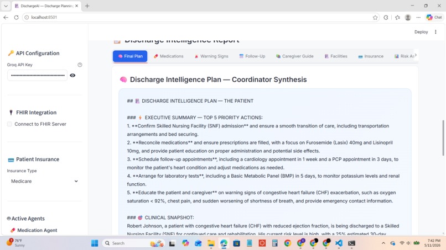Reload the page
446x250 pixels.
[x=16, y=17]
